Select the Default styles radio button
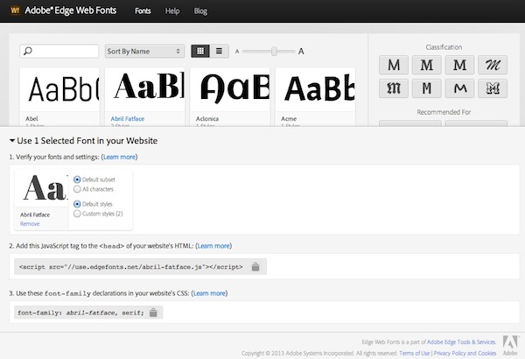Viewport: 525px width, 359px height. 77,204
